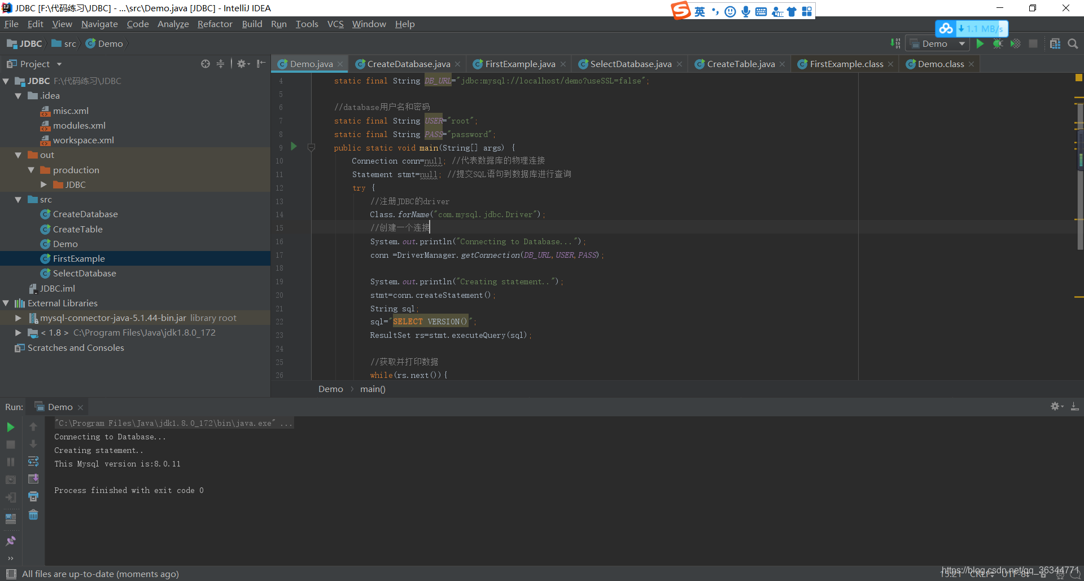The image size is (1084, 581).
Task: Click the Run panel stop square icon
Action: point(11,444)
